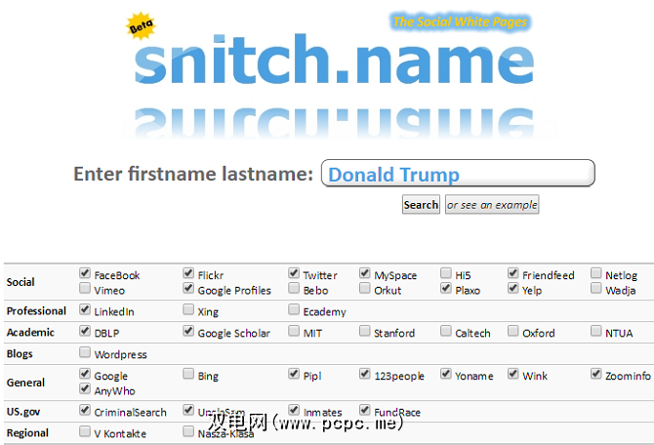This screenshot has width=654, height=445.
Task: Click the 'Regional' category label
Action: click(27, 433)
